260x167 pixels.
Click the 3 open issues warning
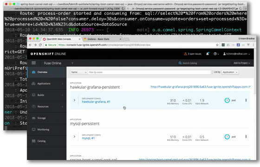tap(193, 54)
